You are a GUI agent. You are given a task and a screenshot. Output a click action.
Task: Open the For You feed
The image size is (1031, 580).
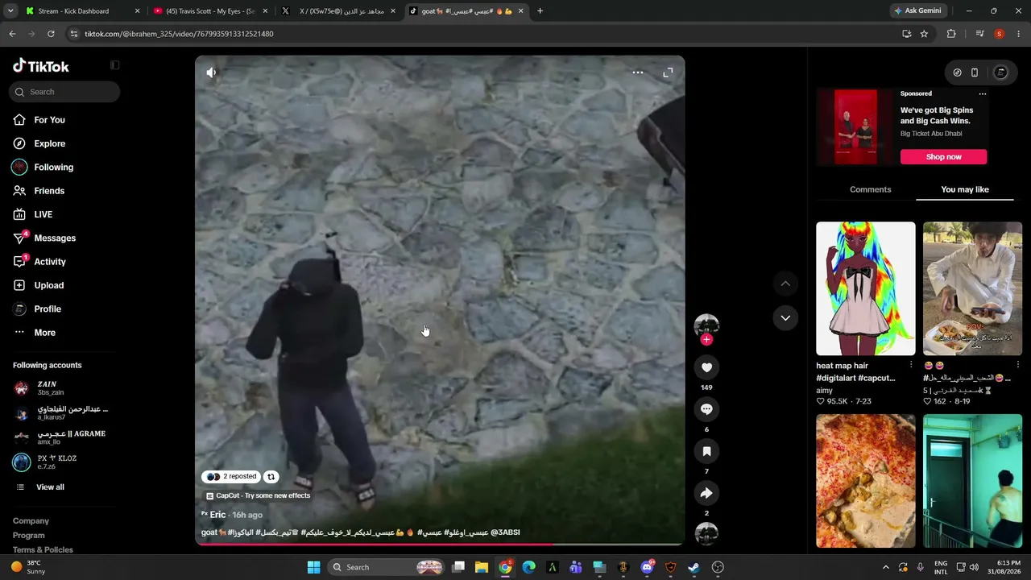[50, 120]
